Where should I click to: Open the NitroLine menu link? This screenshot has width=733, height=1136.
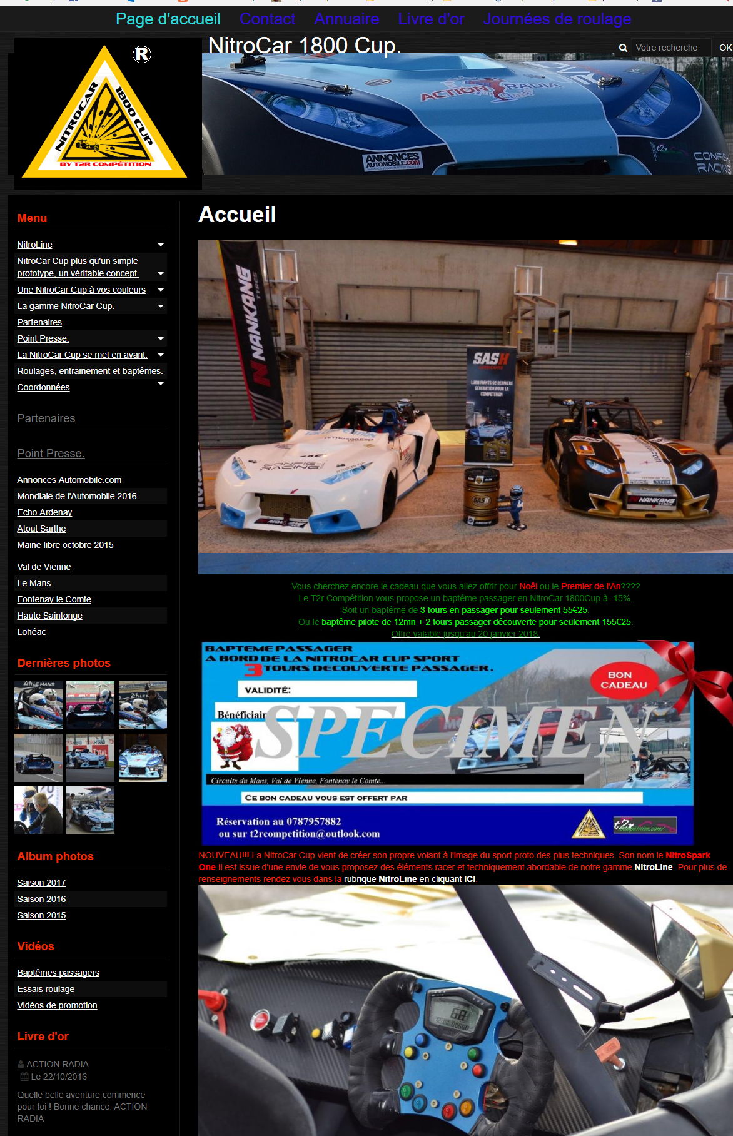pyautogui.click(x=34, y=245)
